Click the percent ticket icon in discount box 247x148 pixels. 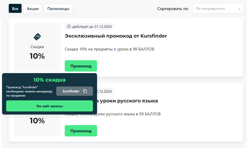coord(37,37)
